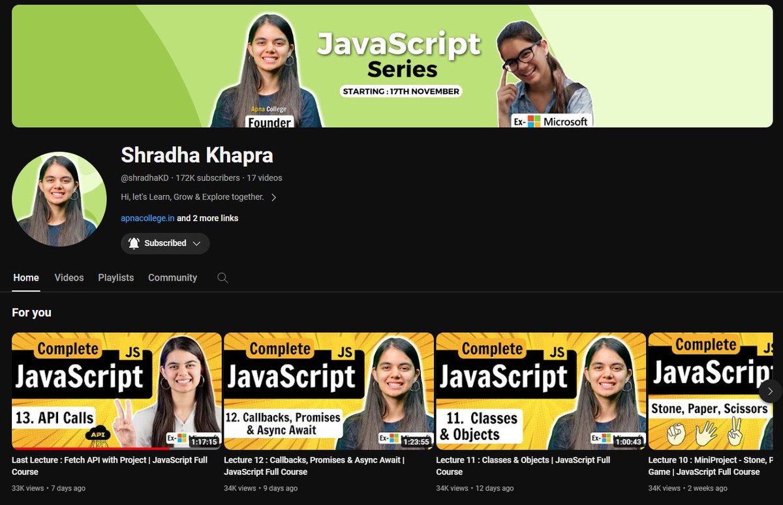Click the 'For you' section heading
The width and height of the screenshot is (783, 505).
[31, 313]
